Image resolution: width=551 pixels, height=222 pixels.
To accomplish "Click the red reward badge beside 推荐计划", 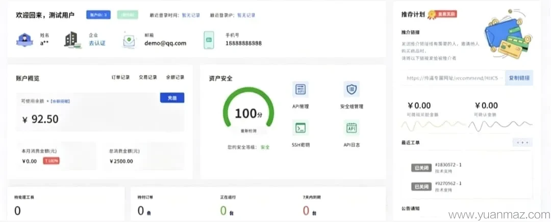I will pyautogui.click(x=446, y=14).
